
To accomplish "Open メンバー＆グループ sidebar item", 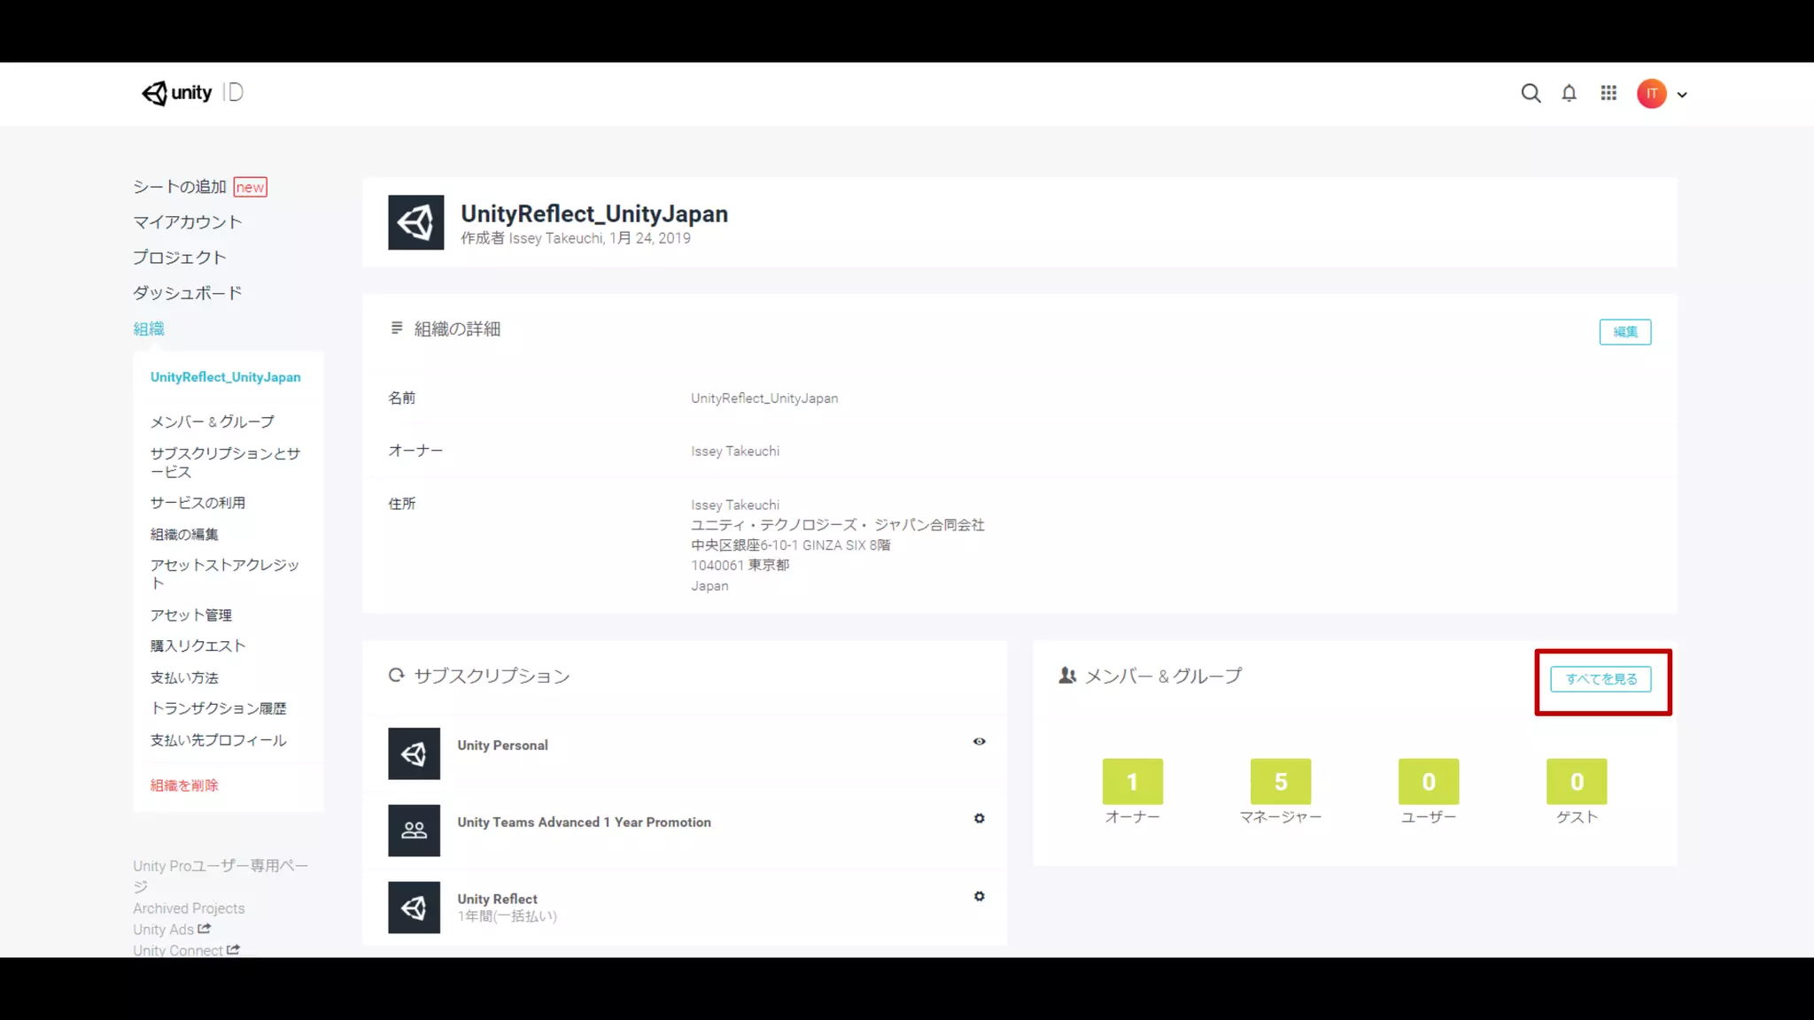I will point(212,421).
